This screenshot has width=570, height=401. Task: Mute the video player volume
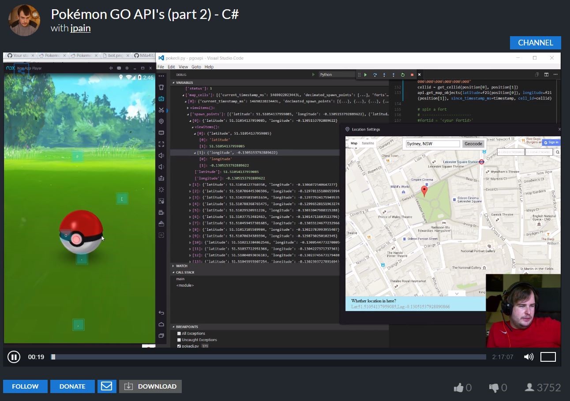point(528,357)
